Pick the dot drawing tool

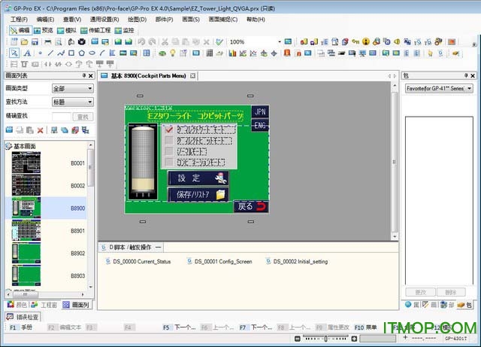(40, 53)
